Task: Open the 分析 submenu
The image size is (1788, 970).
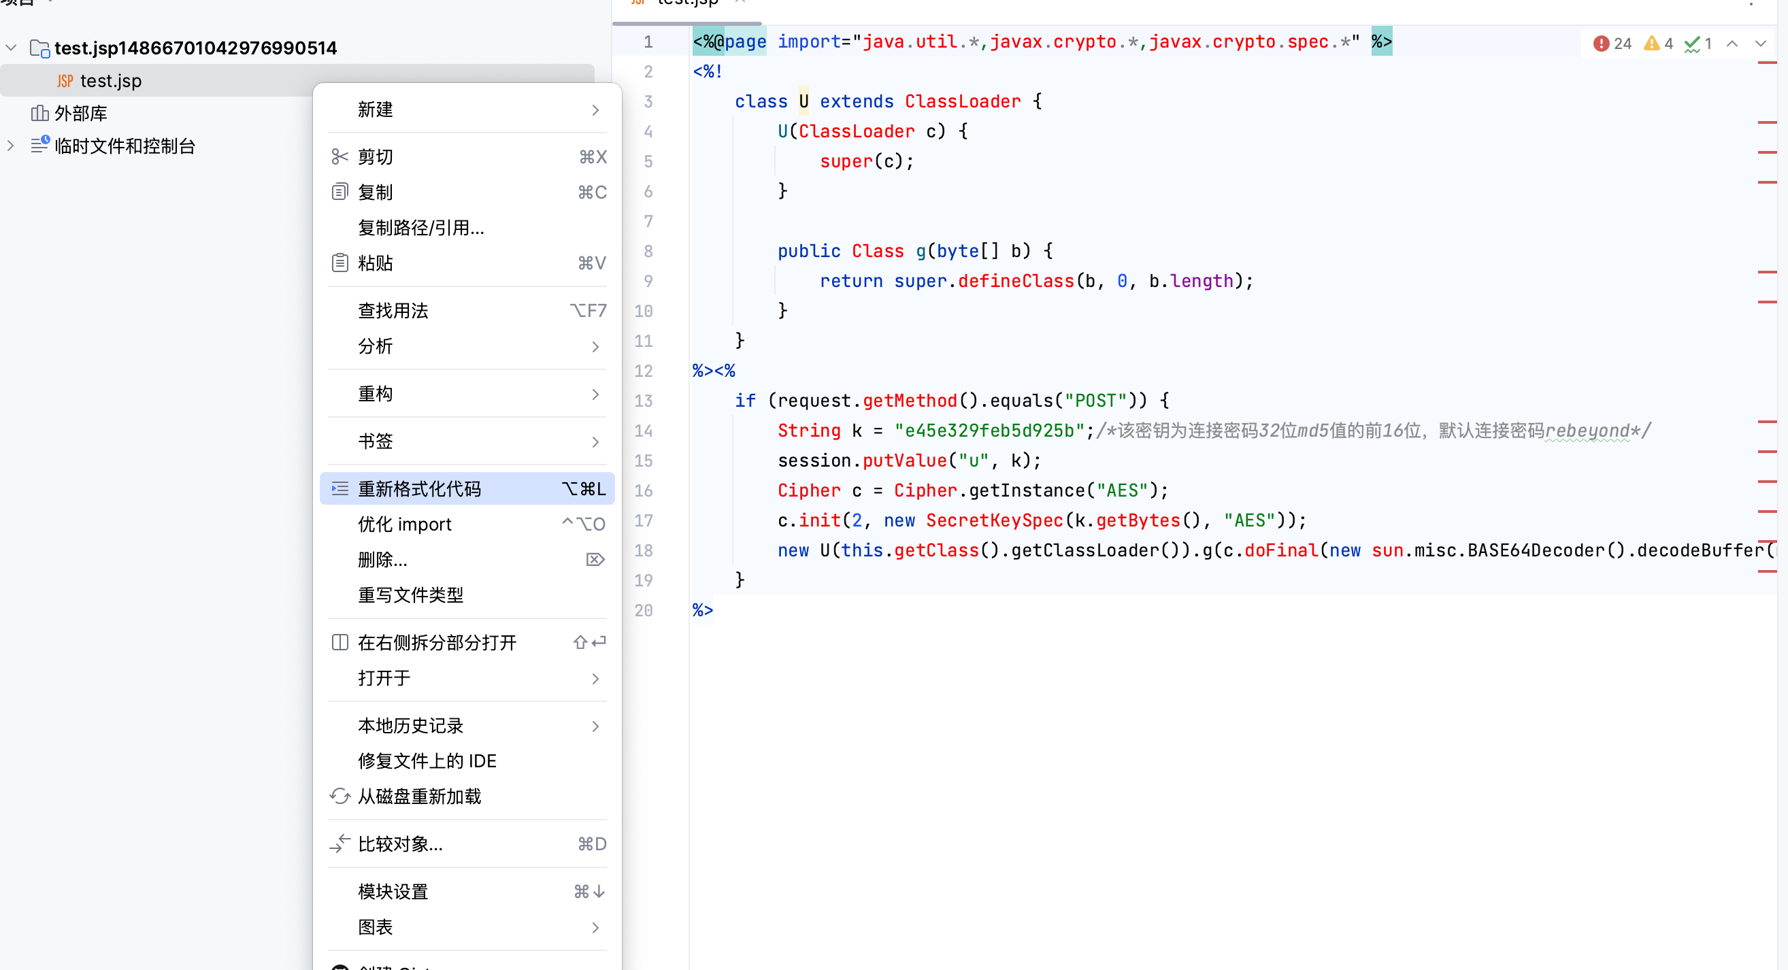Action: [x=467, y=346]
